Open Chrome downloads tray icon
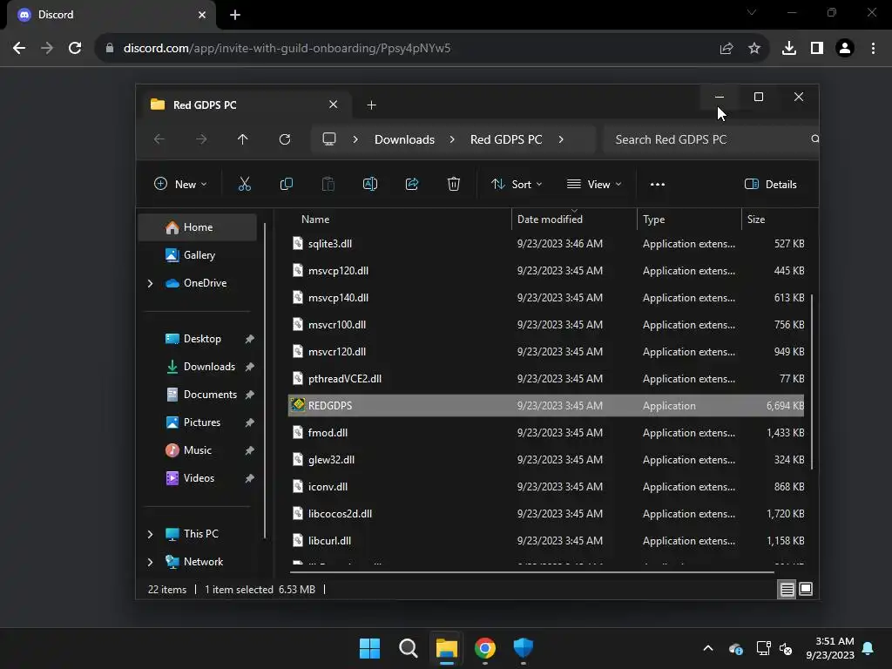This screenshot has width=892, height=669. tap(788, 49)
